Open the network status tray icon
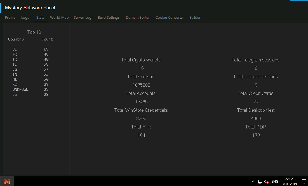Viewport: 308px width, 186px height. pyautogui.click(x=260, y=182)
